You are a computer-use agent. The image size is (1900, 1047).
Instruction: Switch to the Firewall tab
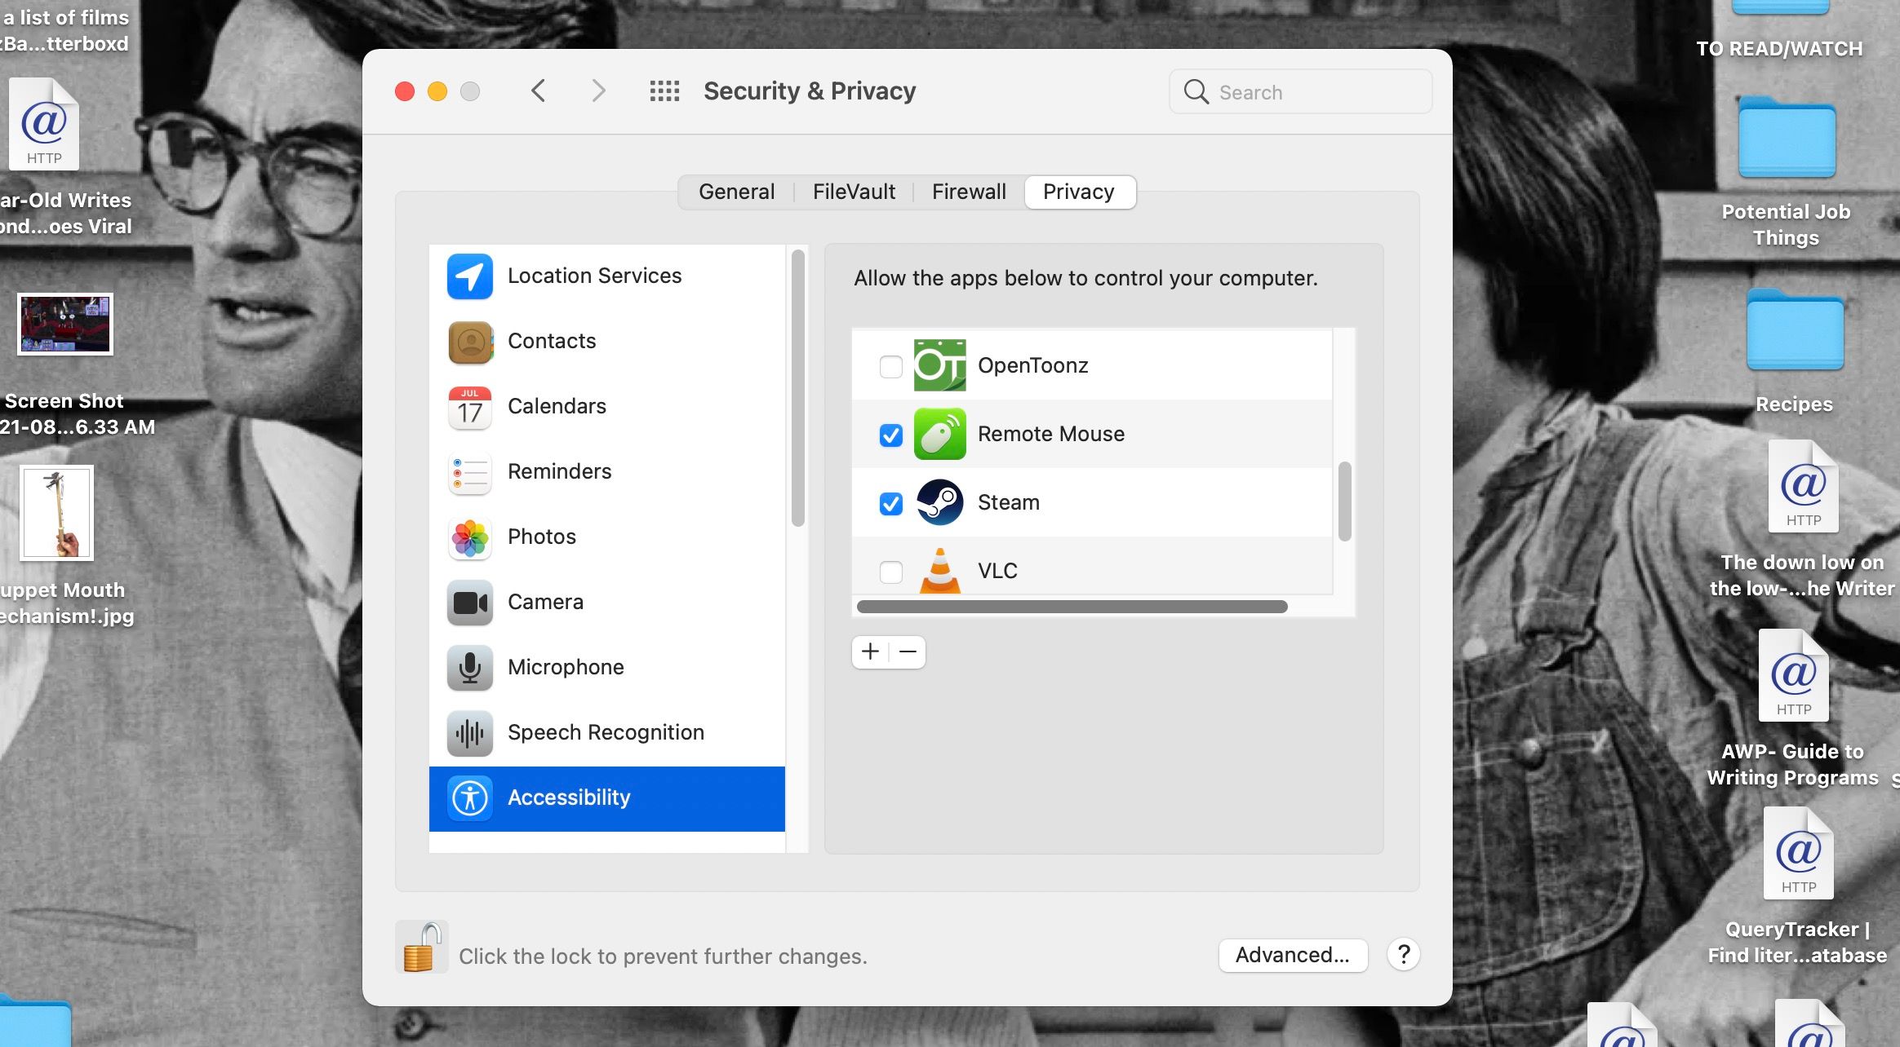click(969, 192)
